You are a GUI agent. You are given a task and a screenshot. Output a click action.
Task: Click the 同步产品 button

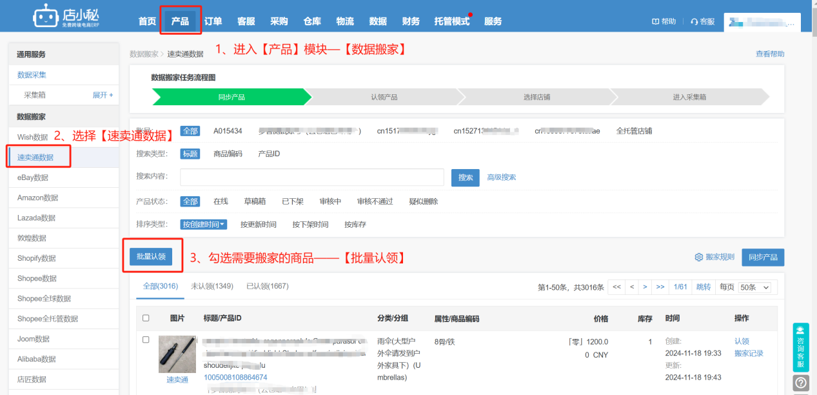coord(763,257)
